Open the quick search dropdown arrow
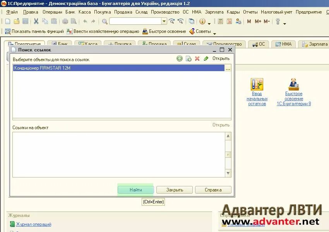The width and height of the screenshot is (329, 232). coord(164,21)
